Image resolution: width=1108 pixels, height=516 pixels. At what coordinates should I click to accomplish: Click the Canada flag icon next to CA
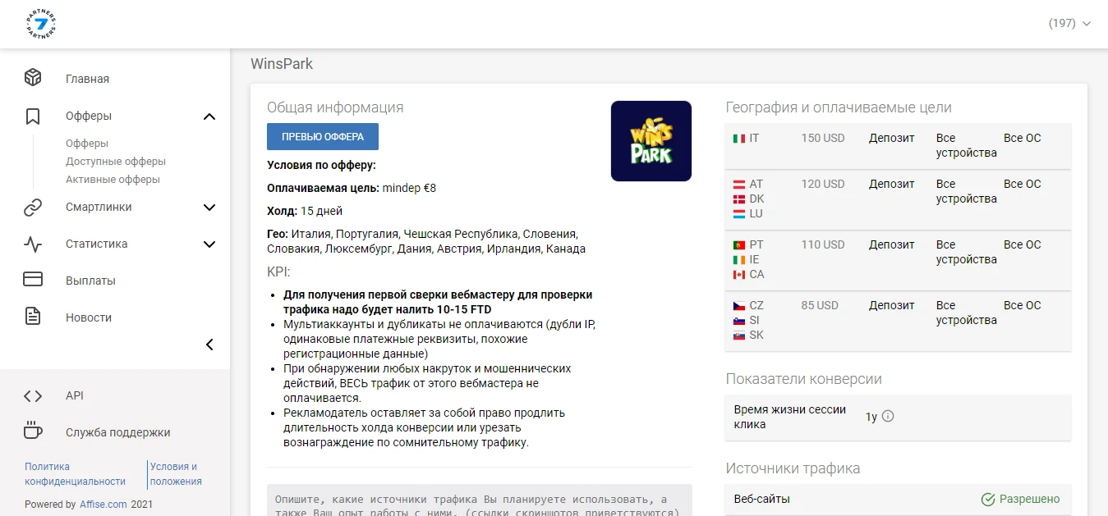click(739, 274)
